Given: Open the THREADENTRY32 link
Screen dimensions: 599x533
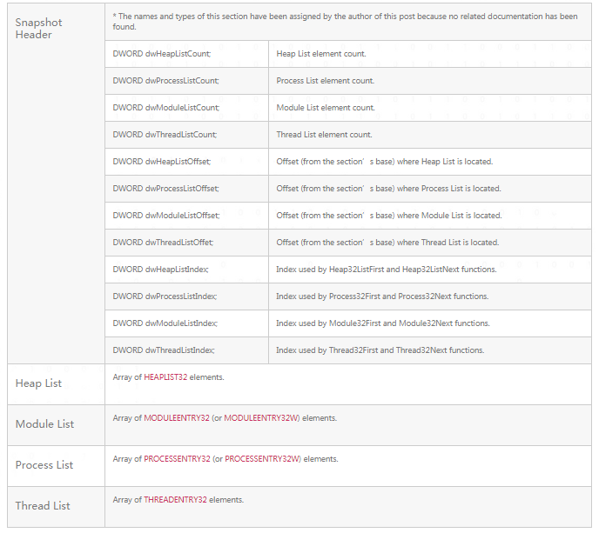Looking at the screenshot, I should 175,500.
